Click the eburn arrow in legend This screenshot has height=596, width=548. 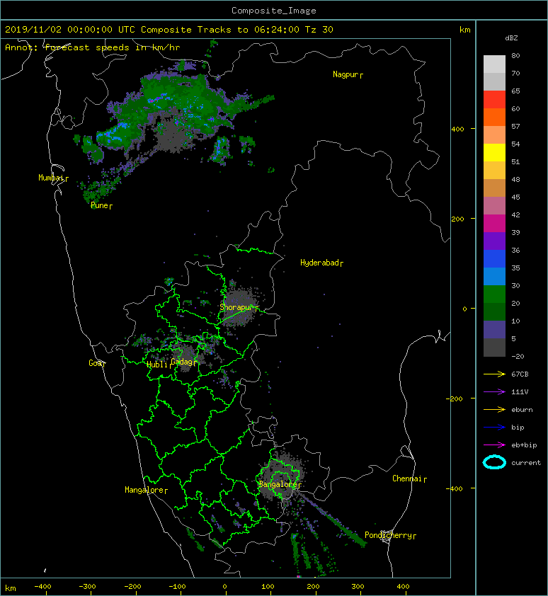click(x=494, y=410)
